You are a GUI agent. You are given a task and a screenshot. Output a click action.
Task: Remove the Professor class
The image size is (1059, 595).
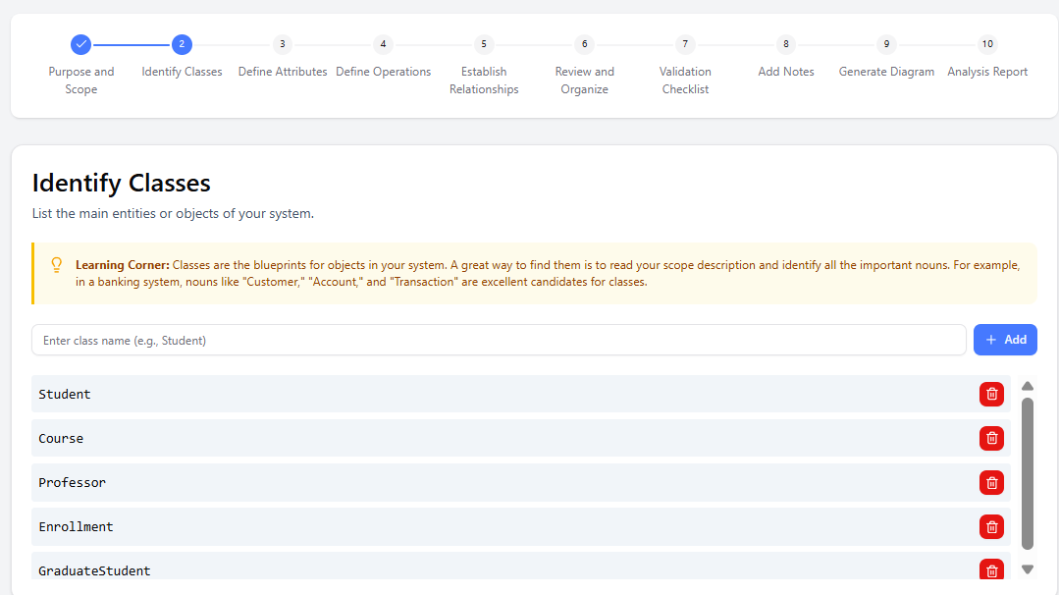(991, 482)
